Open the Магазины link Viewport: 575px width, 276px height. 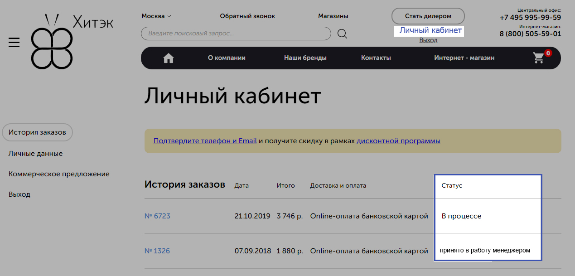pos(333,16)
